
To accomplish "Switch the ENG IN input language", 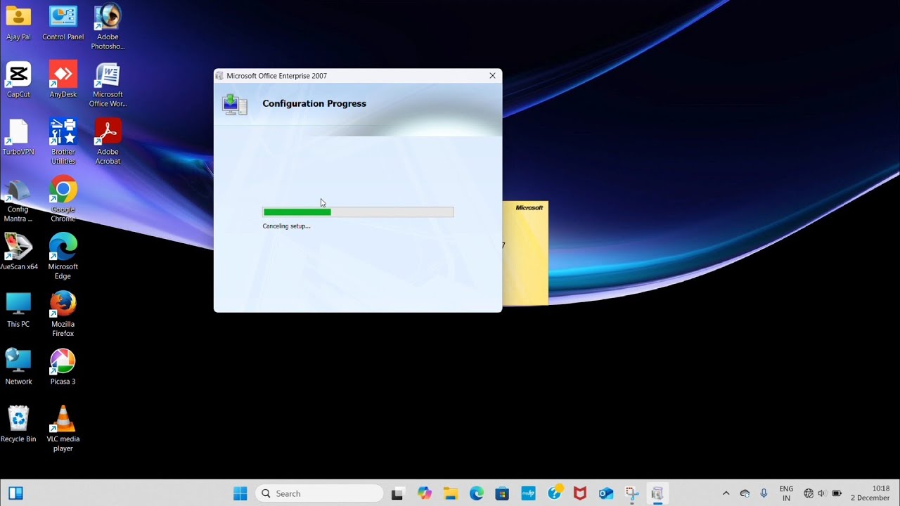I will (x=786, y=493).
